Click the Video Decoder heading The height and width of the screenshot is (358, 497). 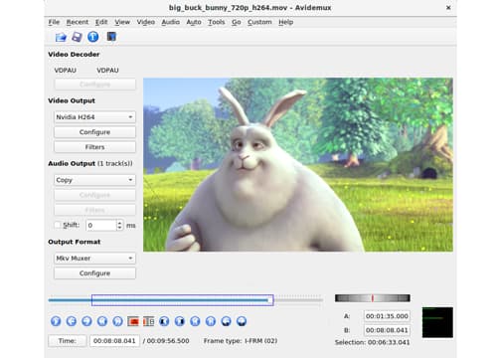tap(74, 55)
